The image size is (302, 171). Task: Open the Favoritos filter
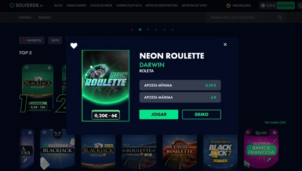[x=32, y=40]
